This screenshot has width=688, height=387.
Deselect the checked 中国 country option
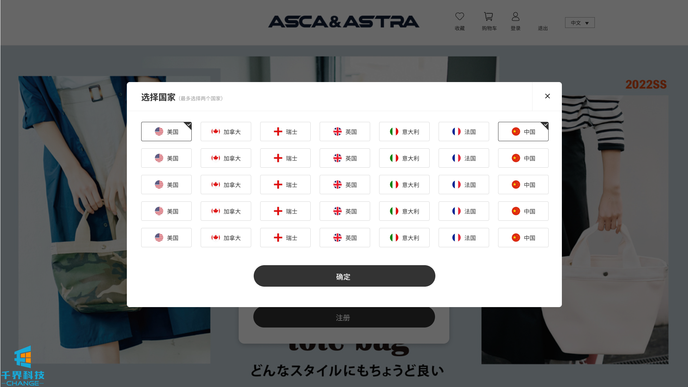coord(523,132)
